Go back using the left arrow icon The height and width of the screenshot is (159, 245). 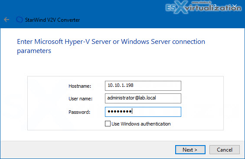point(7,20)
